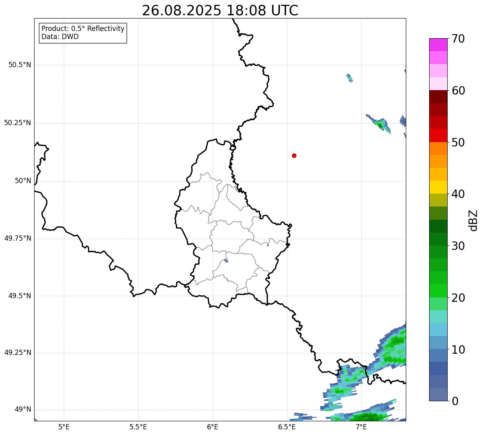Click the 49.75°N latitude label
This screenshot has width=483, height=435.
tap(17, 238)
